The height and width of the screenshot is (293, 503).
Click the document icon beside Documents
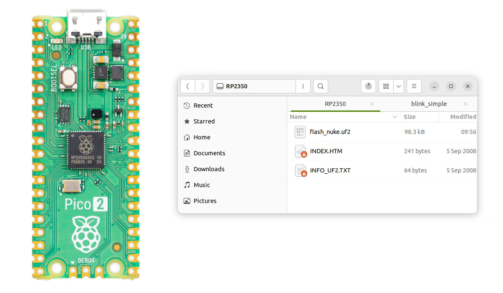point(187,153)
